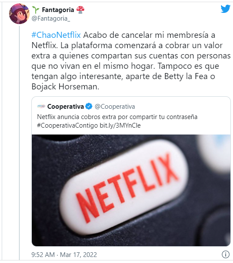This screenshot has width=233, height=263.
Task: Click the 9:52 AM Mar 17, 2022 timestamp
Action: (x=64, y=254)
